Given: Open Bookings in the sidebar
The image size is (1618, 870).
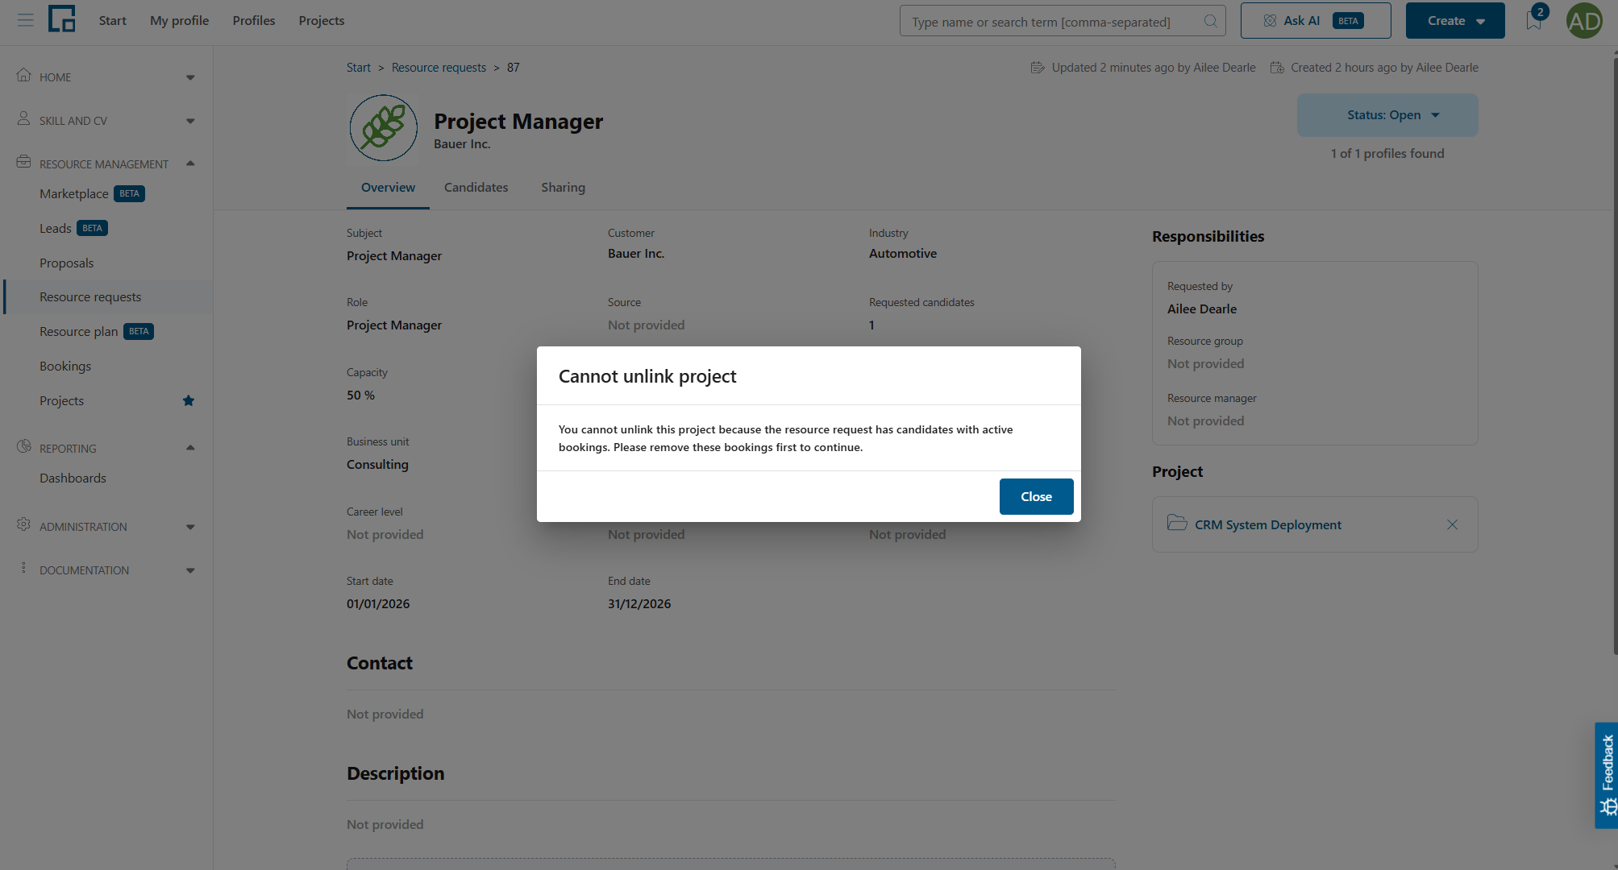Looking at the screenshot, I should [x=65, y=367].
